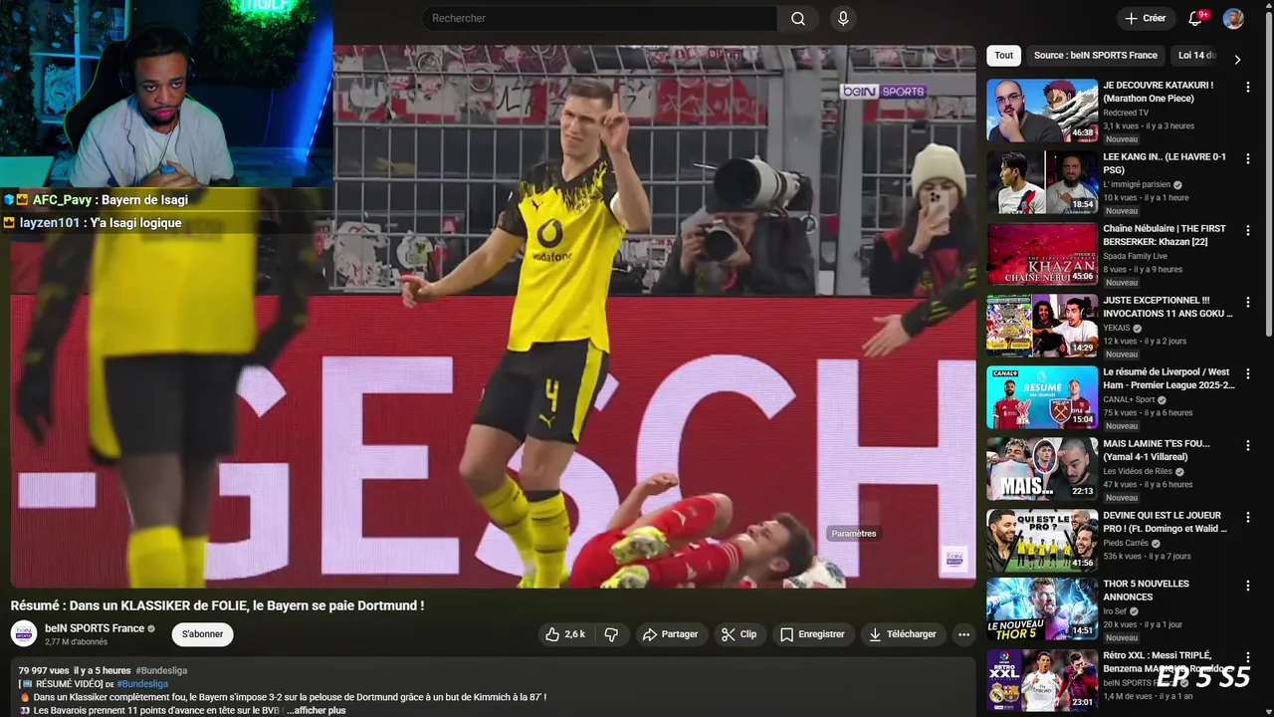
Task: Focus the Rechercher search field
Action: [599, 18]
